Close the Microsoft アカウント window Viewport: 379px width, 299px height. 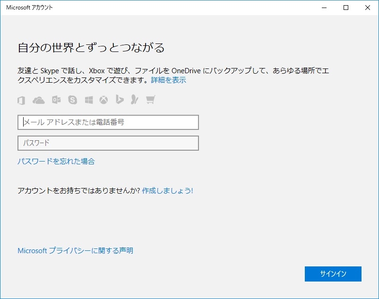[x=368, y=8]
